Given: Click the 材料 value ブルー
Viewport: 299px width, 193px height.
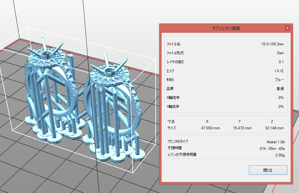Looking at the screenshot, I should pos(279,80).
